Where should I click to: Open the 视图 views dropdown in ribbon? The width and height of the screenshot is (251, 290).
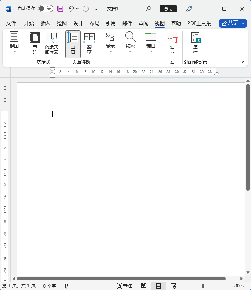click(x=14, y=42)
